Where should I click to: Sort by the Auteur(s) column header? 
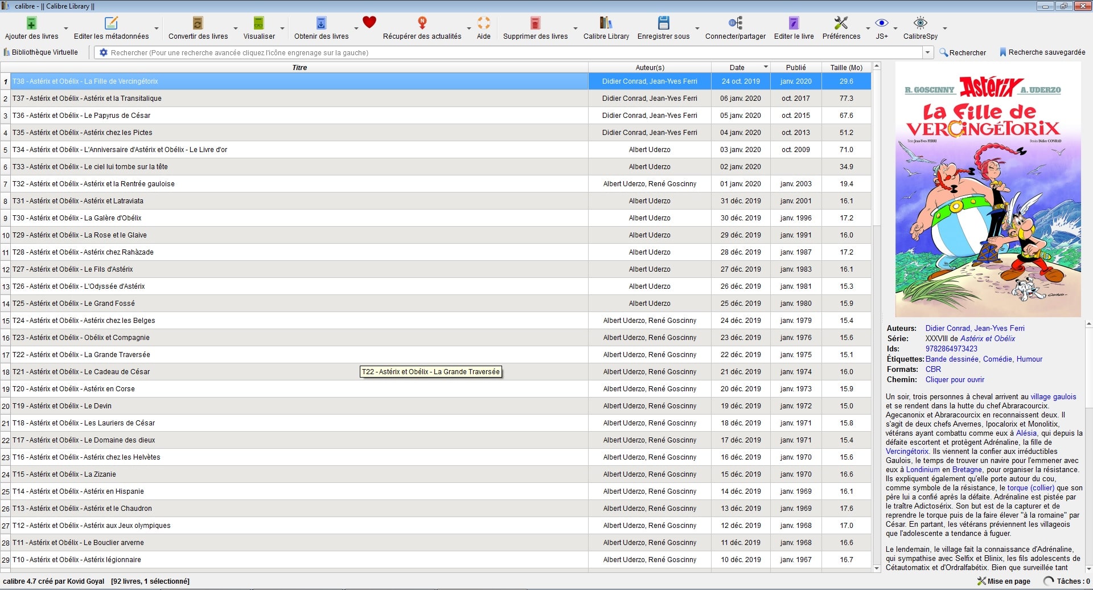pyautogui.click(x=650, y=67)
